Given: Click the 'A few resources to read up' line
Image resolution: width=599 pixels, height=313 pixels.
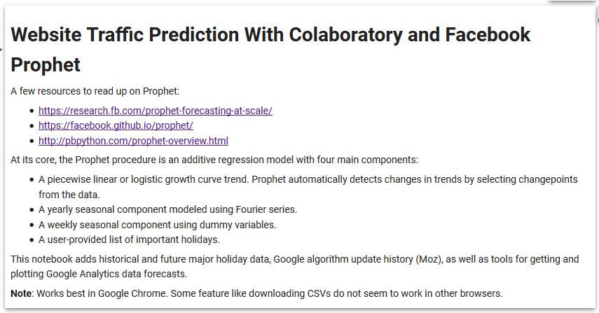Looking at the screenshot, I should coord(95,91).
